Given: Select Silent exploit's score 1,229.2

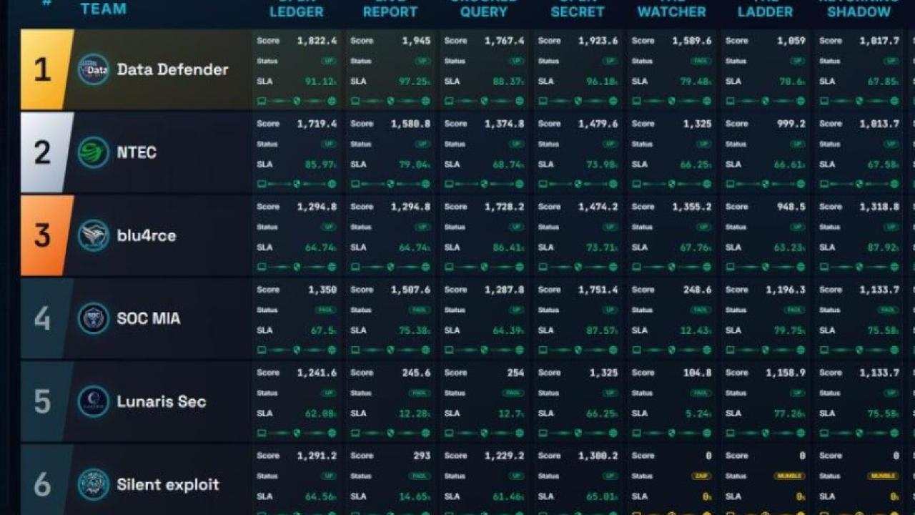Looking at the screenshot, I should coord(505,456).
